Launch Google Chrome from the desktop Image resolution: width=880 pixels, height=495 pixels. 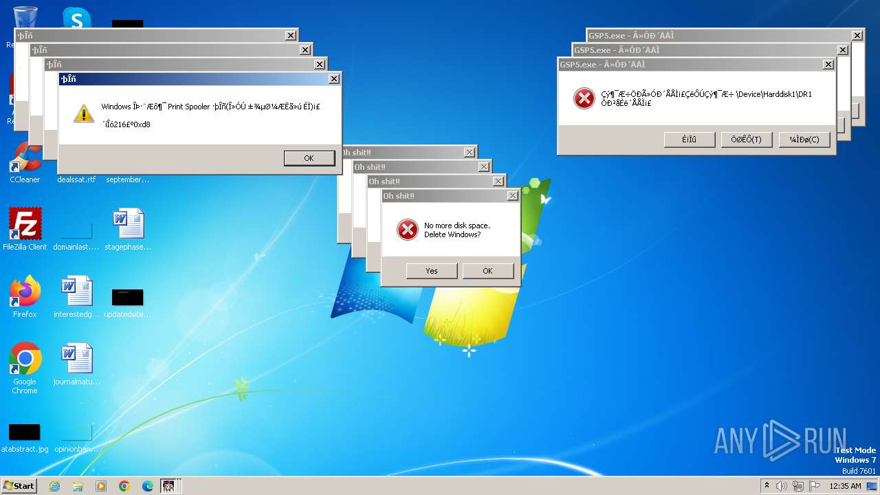(x=25, y=368)
